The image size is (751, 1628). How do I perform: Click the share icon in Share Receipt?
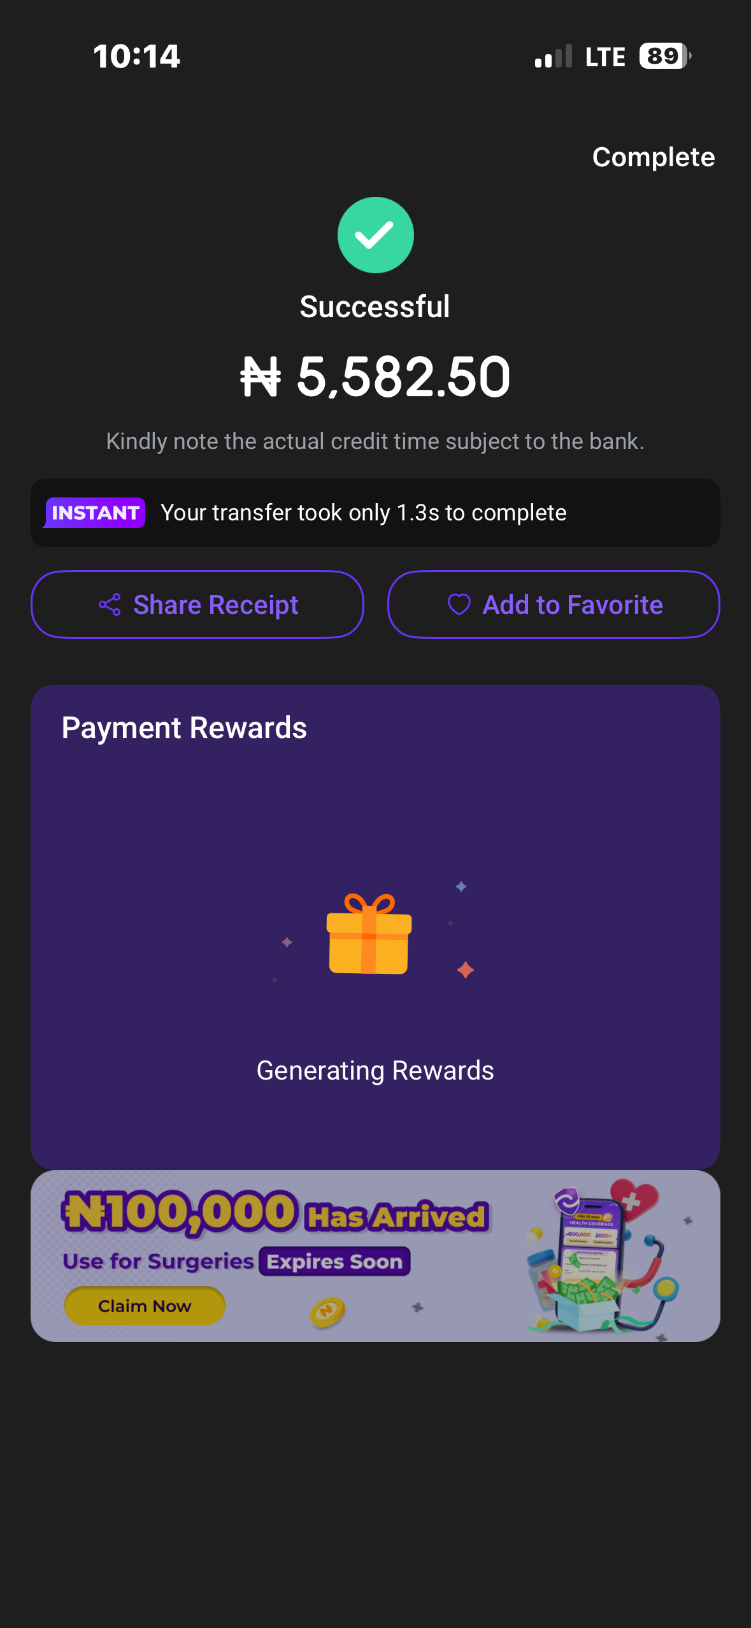pos(110,604)
